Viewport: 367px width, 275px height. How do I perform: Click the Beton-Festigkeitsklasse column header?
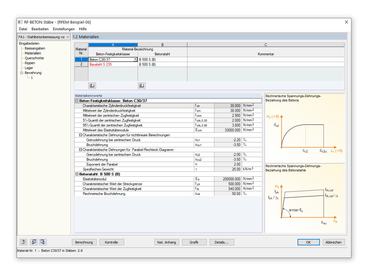tap(113, 54)
